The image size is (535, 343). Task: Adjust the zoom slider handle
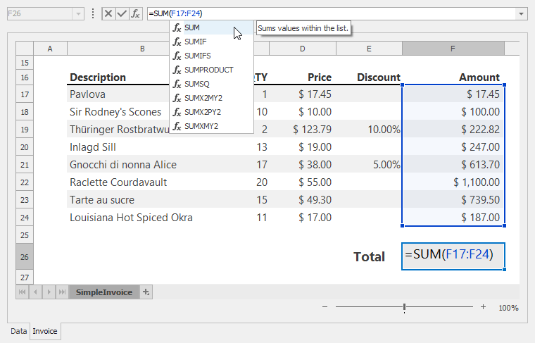click(404, 307)
